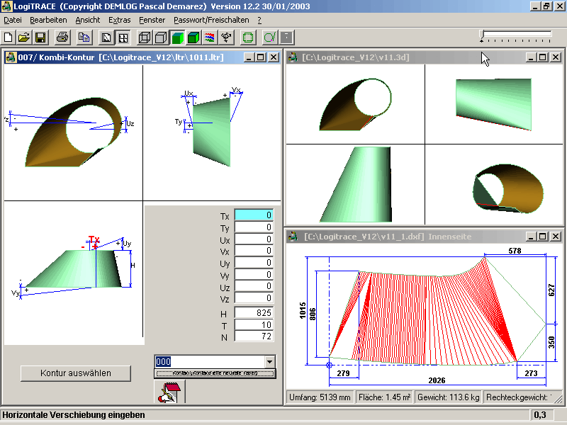The width and height of the screenshot is (567, 425).
Task: Click the T field showing 10
Action: point(254,325)
